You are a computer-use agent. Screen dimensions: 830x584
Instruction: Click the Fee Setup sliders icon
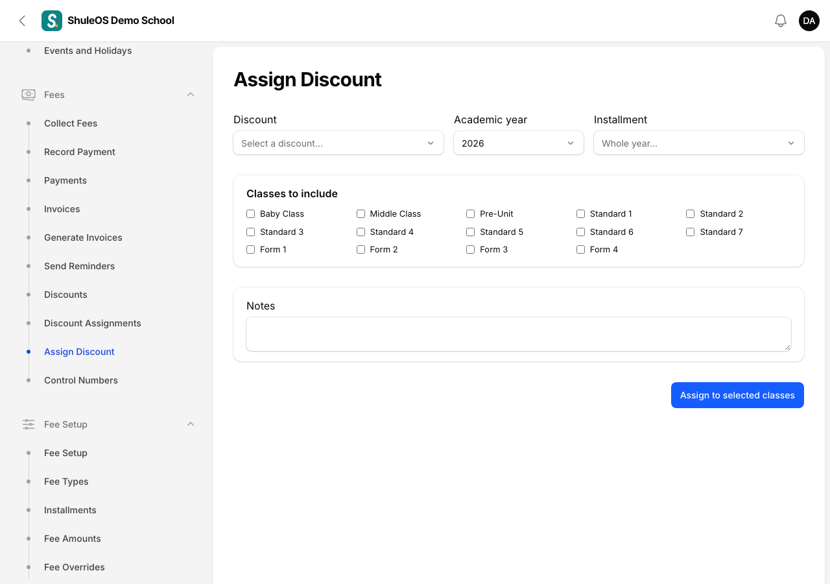pyautogui.click(x=29, y=424)
